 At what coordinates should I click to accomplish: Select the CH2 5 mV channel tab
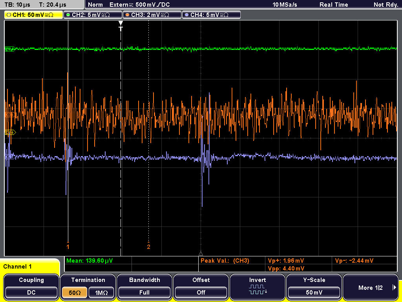[93, 15]
